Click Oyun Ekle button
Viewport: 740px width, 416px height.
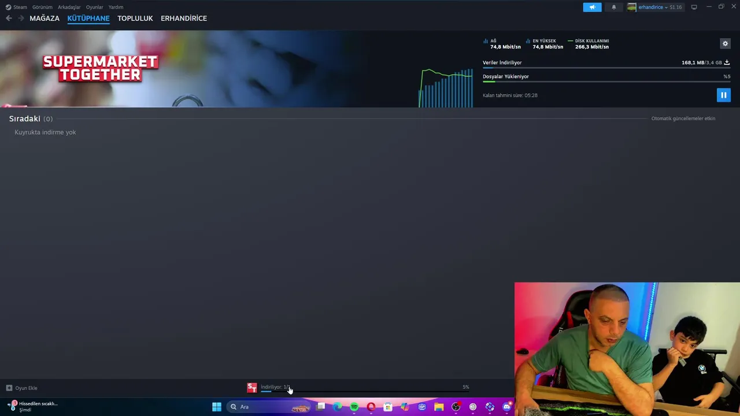21,388
